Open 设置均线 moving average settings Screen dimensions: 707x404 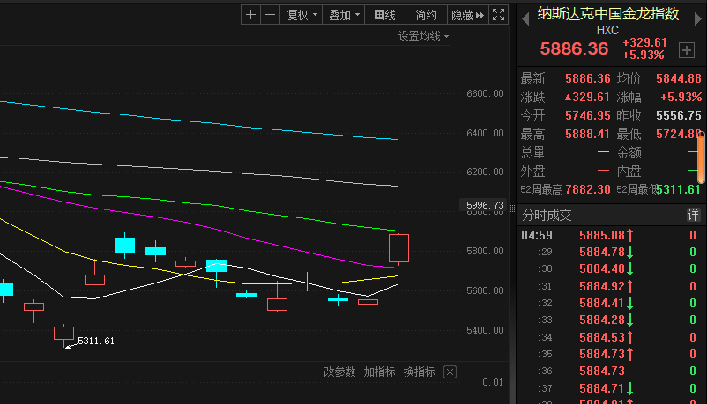click(423, 36)
